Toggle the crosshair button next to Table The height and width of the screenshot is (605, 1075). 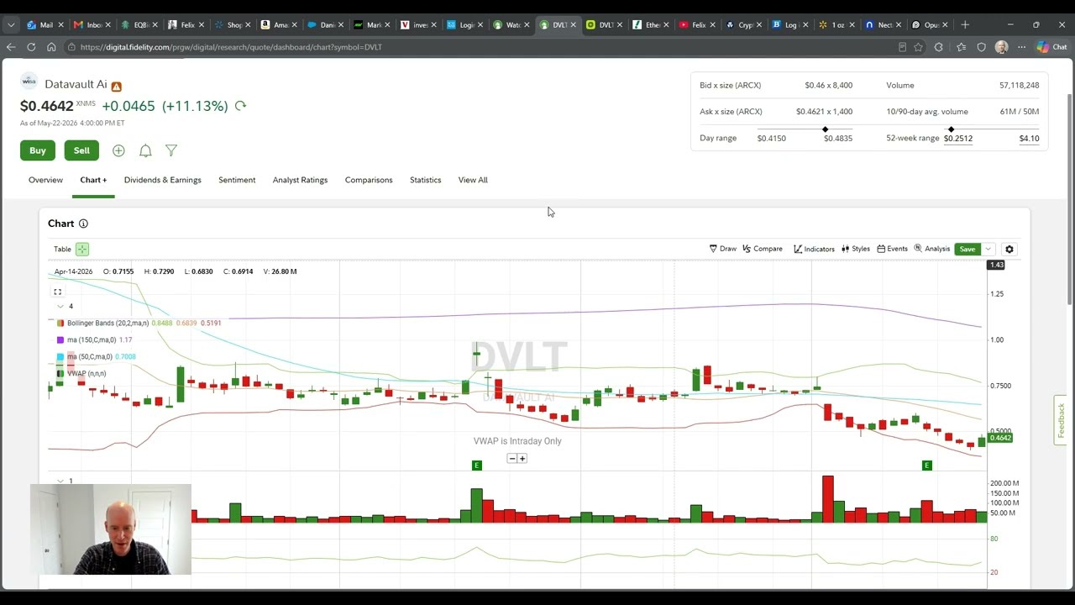pyautogui.click(x=82, y=249)
